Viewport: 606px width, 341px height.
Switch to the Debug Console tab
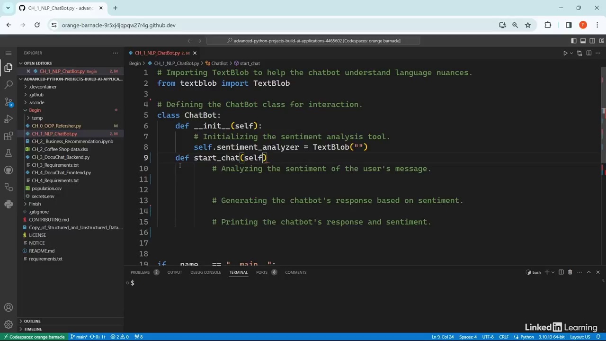tap(205, 272)
